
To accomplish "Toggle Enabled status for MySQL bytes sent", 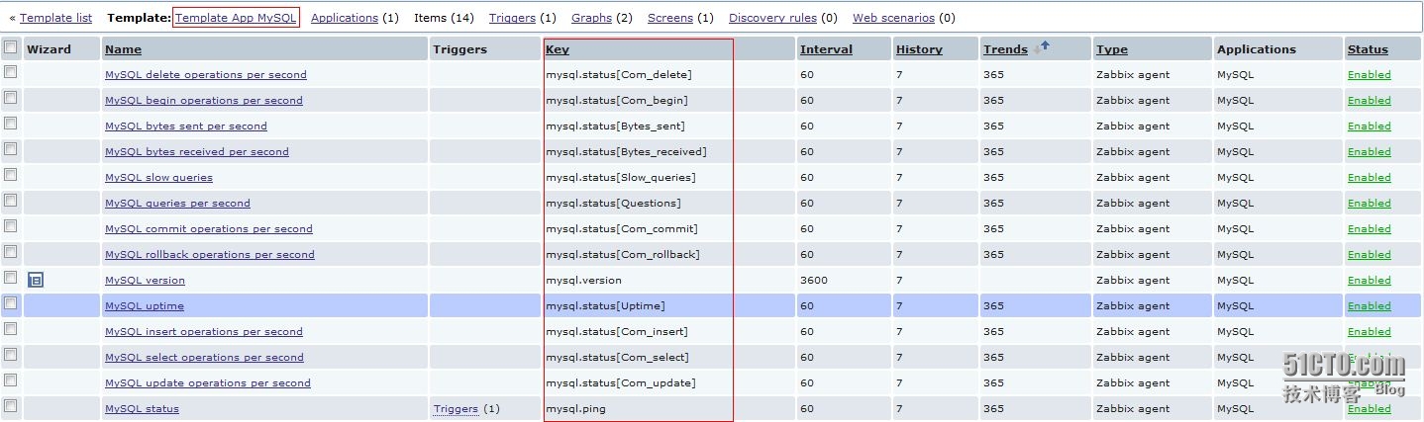I will tap(1369, 127).
